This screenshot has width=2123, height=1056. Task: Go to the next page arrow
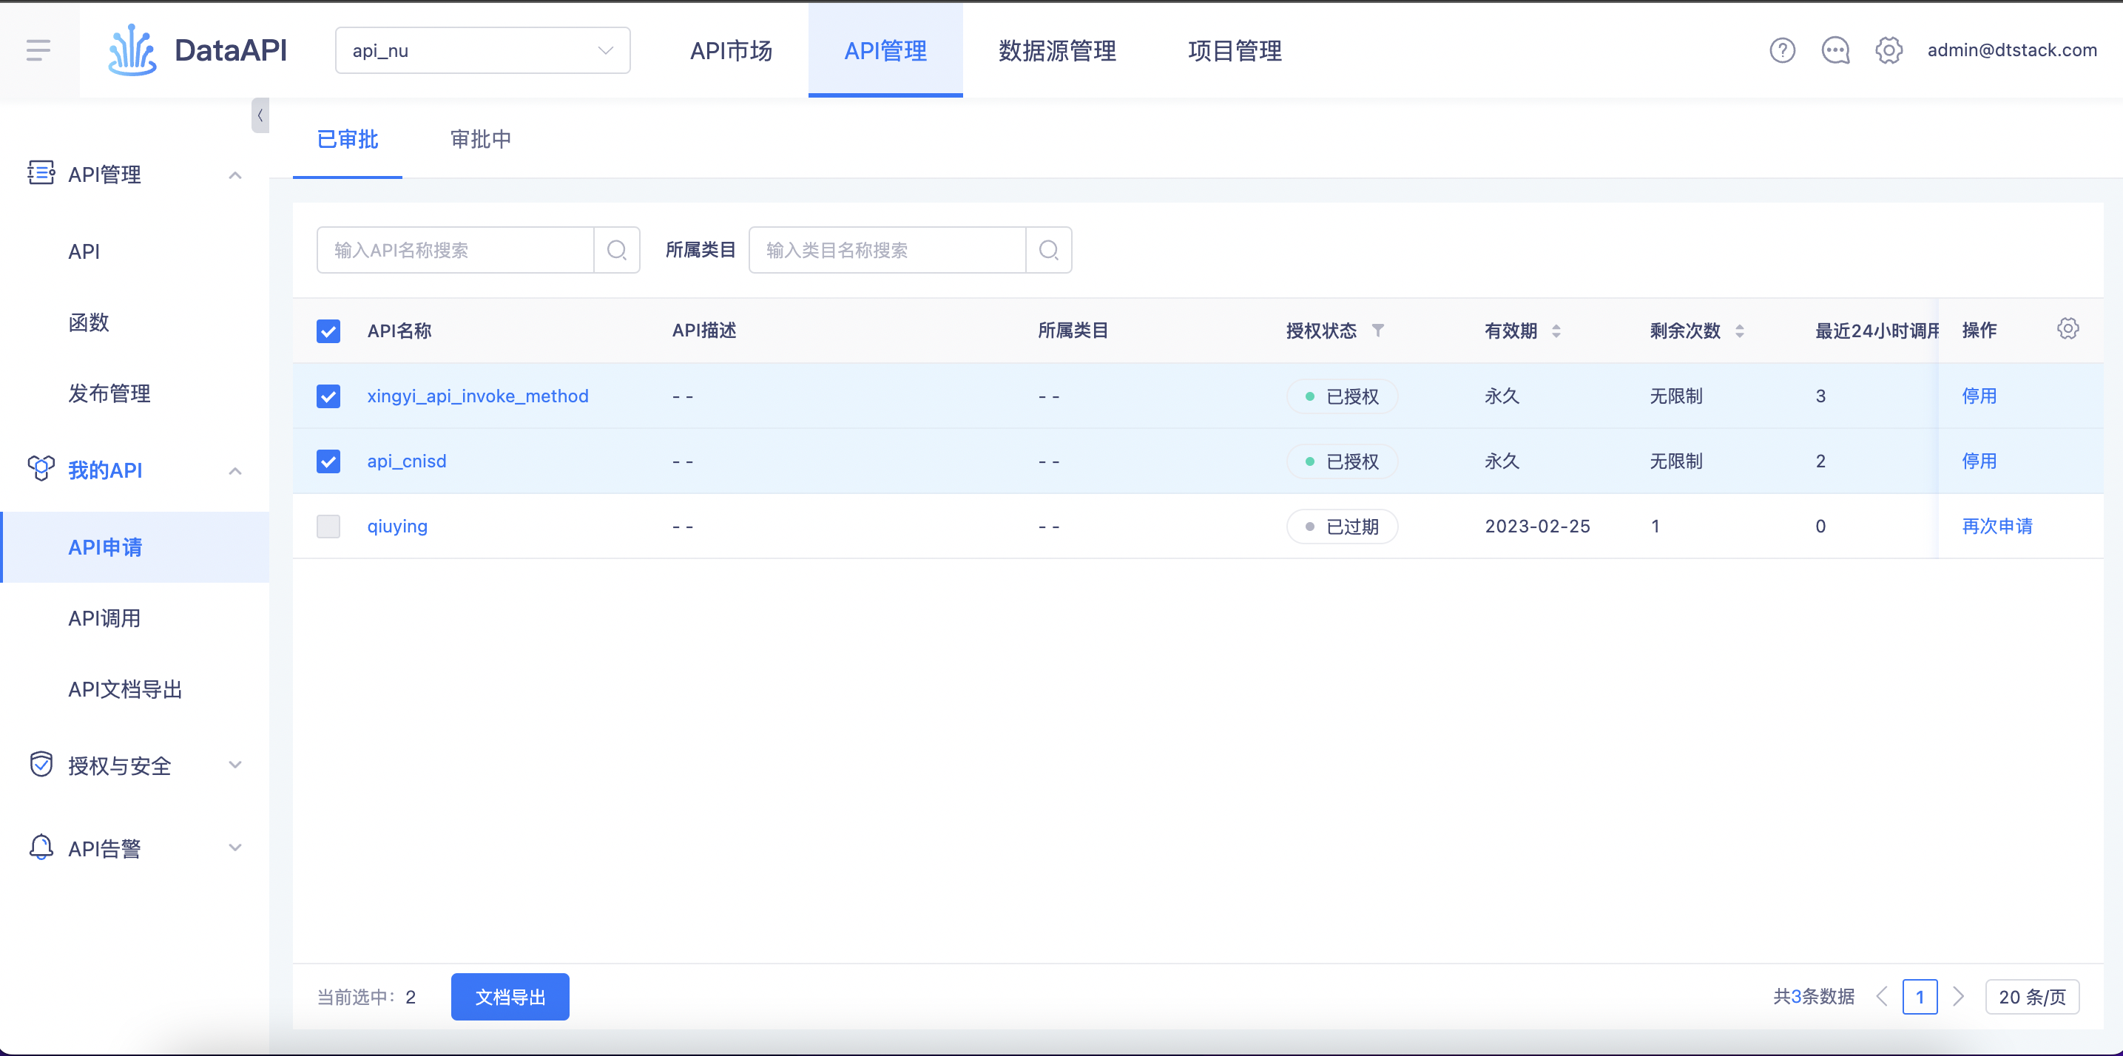tap(1959, 997)
